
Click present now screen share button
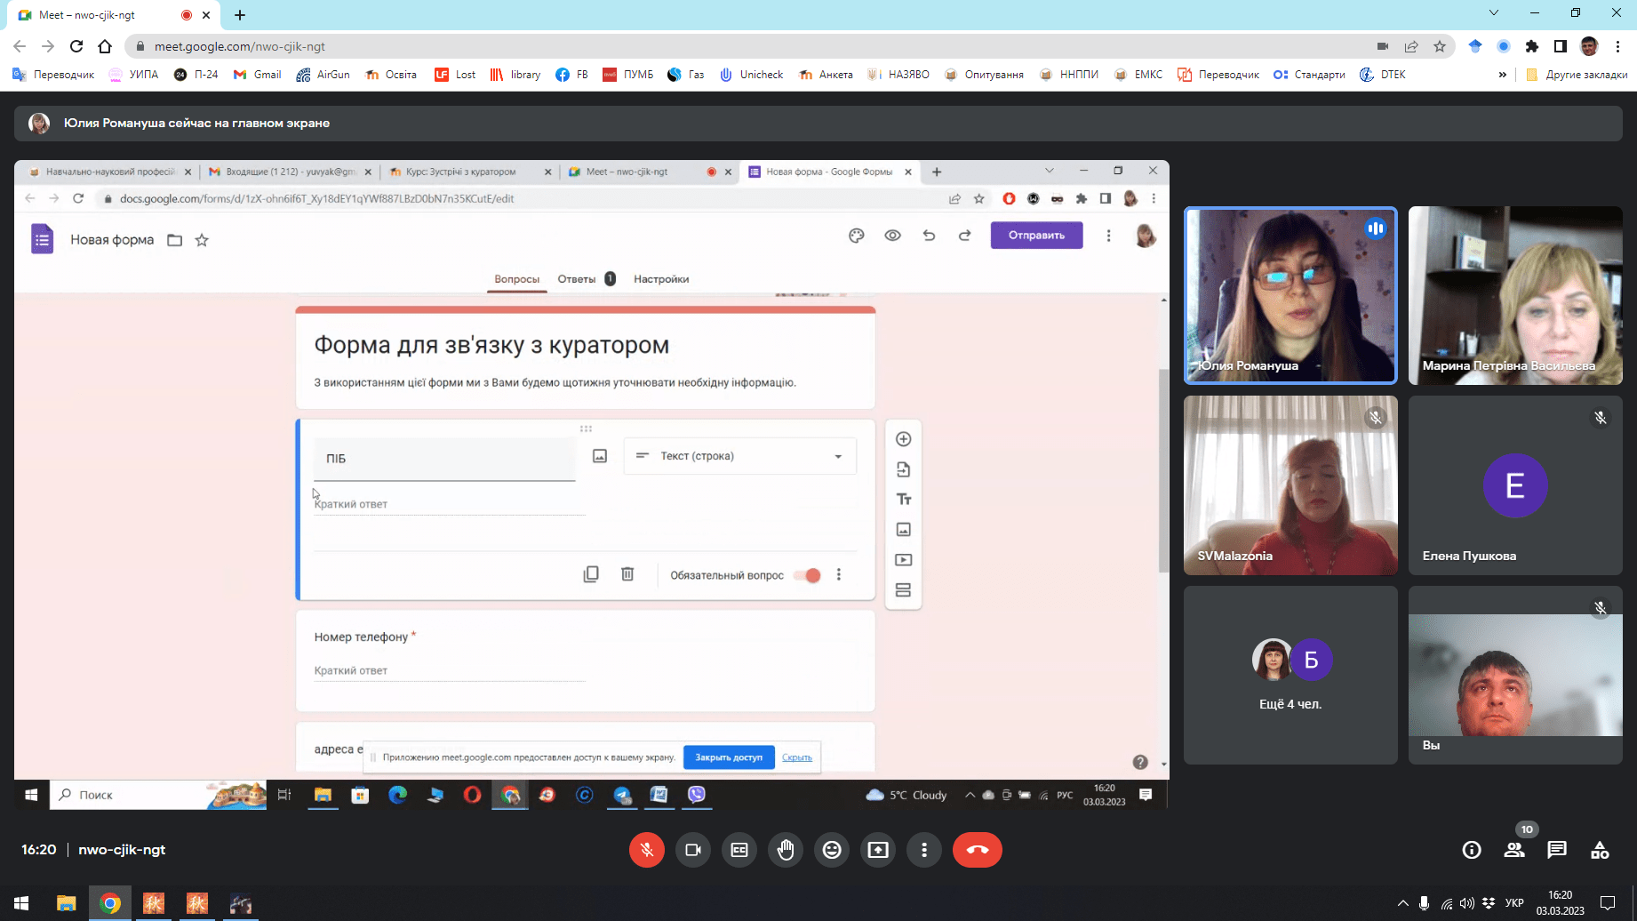[878, 850]
